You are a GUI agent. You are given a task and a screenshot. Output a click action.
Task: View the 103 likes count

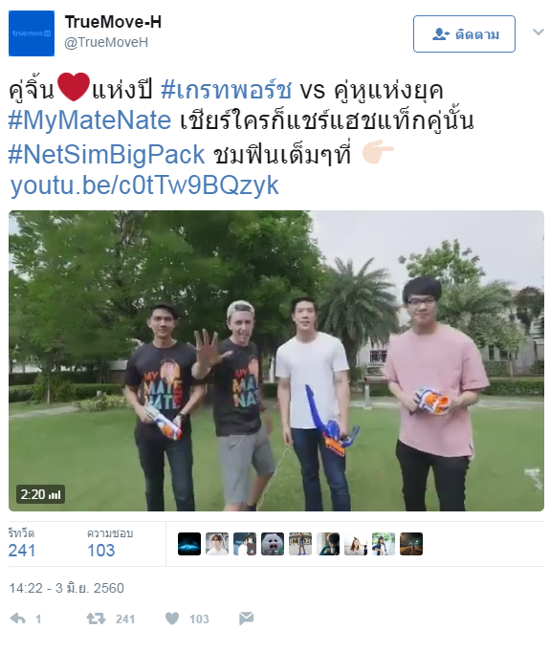click(x=101, y=551)
